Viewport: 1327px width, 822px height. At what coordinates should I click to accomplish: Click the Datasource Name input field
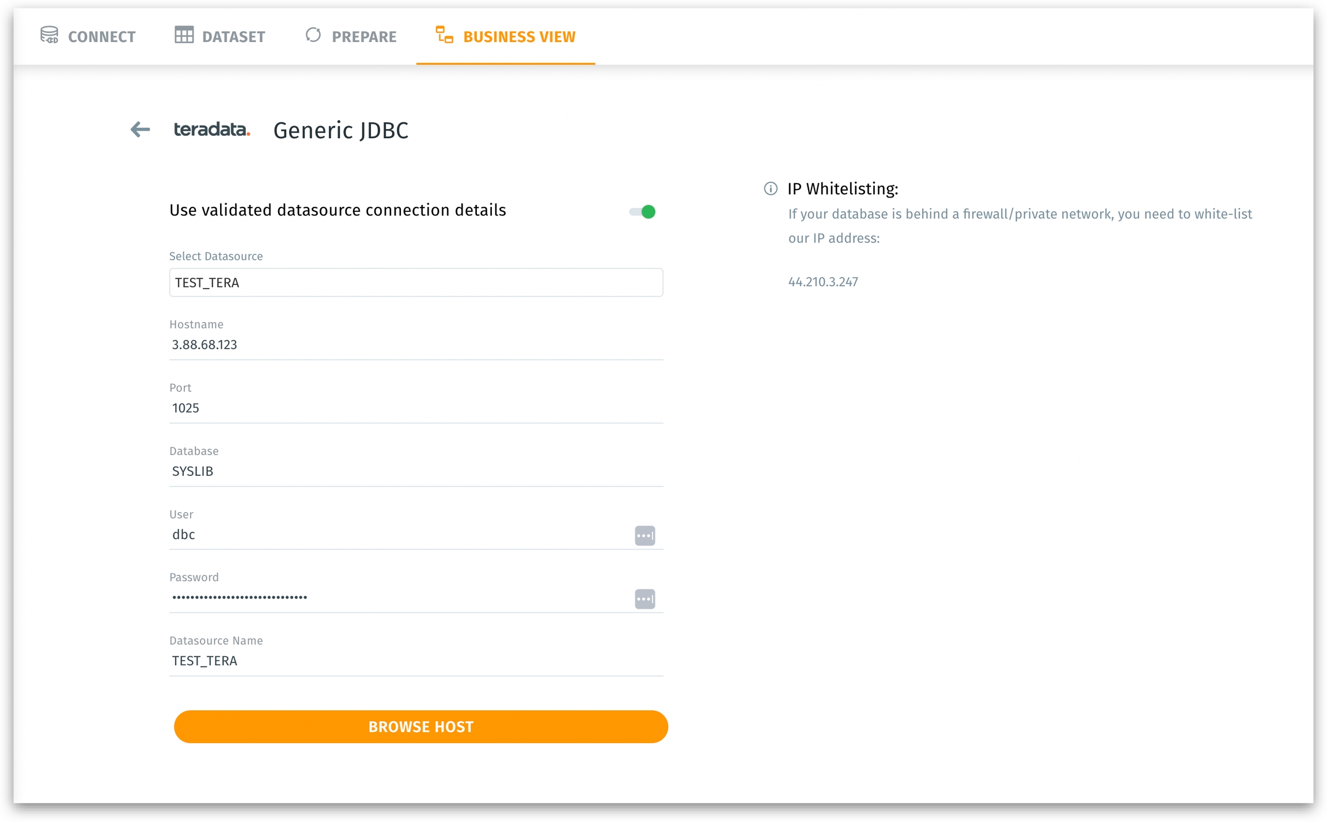[x=415, y=661]
